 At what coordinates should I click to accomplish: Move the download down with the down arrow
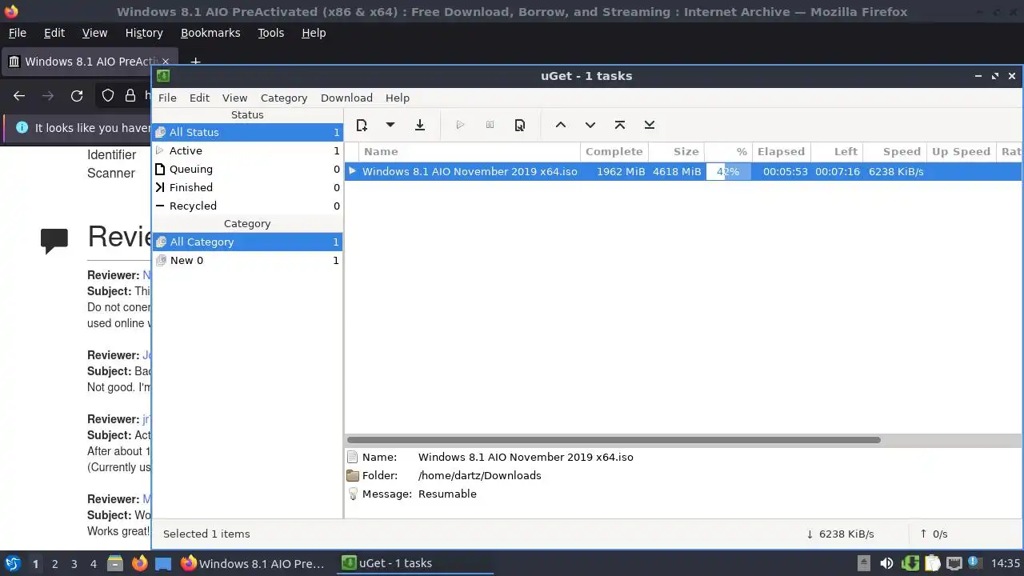click(x=590, y=125)
